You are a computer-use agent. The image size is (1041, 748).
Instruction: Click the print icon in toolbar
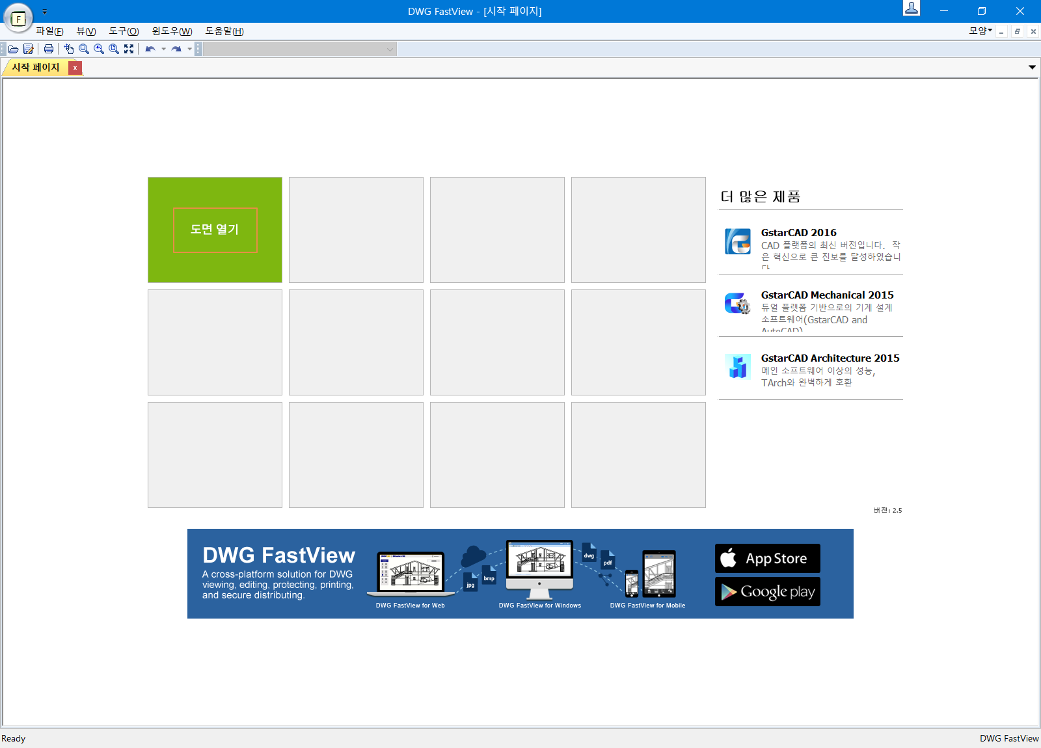click(x=49, y=49)
